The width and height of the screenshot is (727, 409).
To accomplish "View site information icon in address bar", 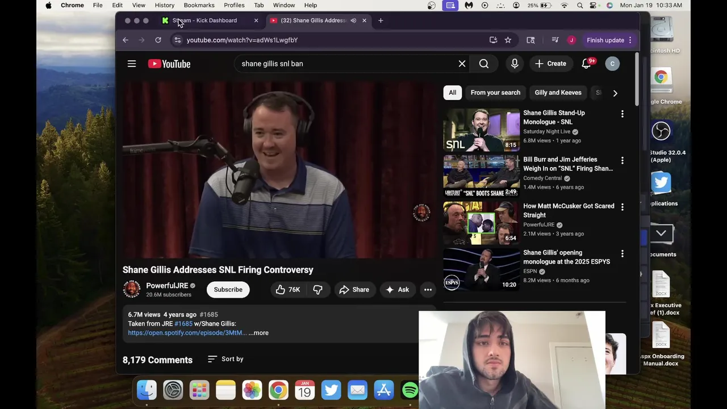I will [x=178, y=40].
